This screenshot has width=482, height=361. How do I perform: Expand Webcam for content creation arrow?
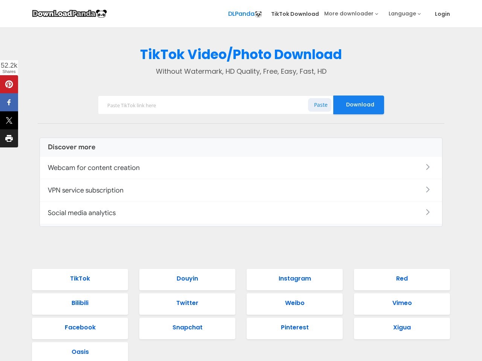pos(427,167)
